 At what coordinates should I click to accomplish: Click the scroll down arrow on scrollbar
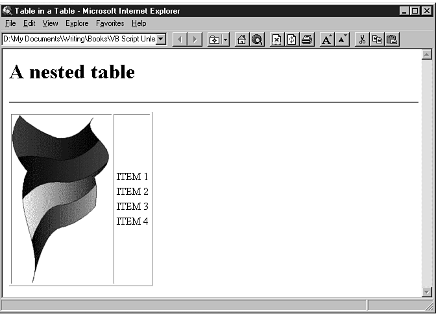click(426, 291)
